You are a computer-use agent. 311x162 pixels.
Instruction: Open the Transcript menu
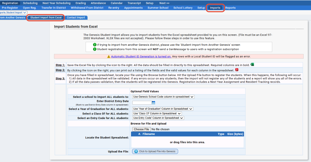134,3
